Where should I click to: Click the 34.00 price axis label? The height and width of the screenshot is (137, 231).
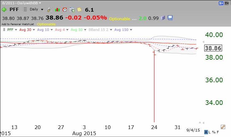[214, 102]
